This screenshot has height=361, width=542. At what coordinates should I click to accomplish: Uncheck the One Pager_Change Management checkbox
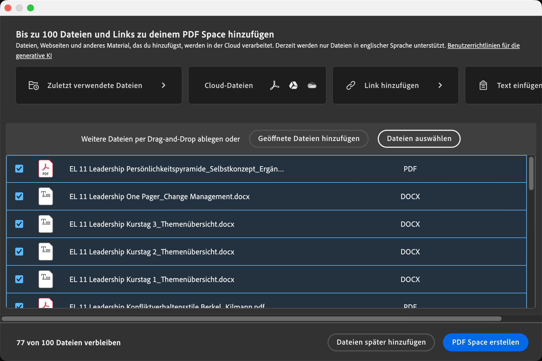19,196
